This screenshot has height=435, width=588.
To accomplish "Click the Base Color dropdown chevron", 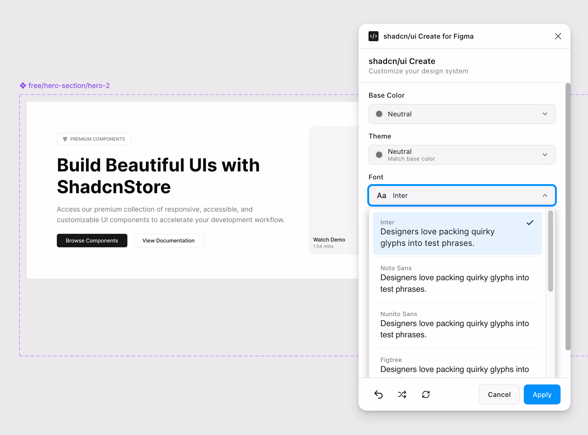I will pyautogui.click(x=545, y=114).
